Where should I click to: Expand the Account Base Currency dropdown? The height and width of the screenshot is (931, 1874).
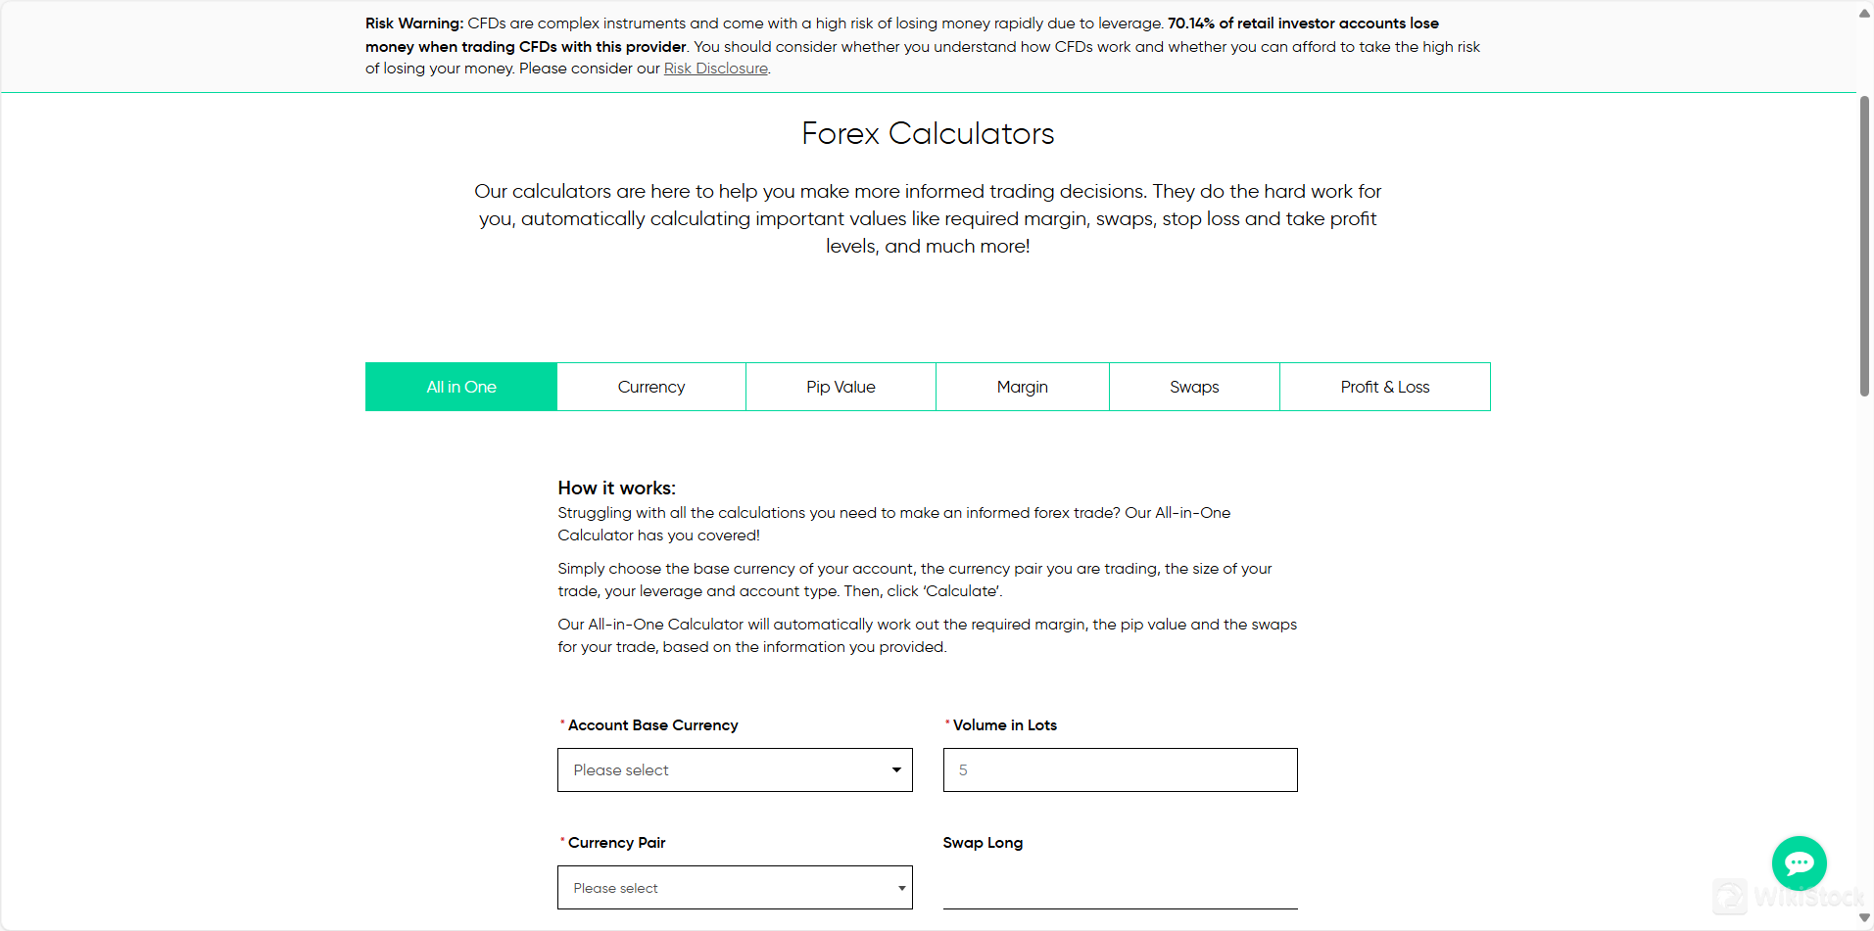point(735,770)
